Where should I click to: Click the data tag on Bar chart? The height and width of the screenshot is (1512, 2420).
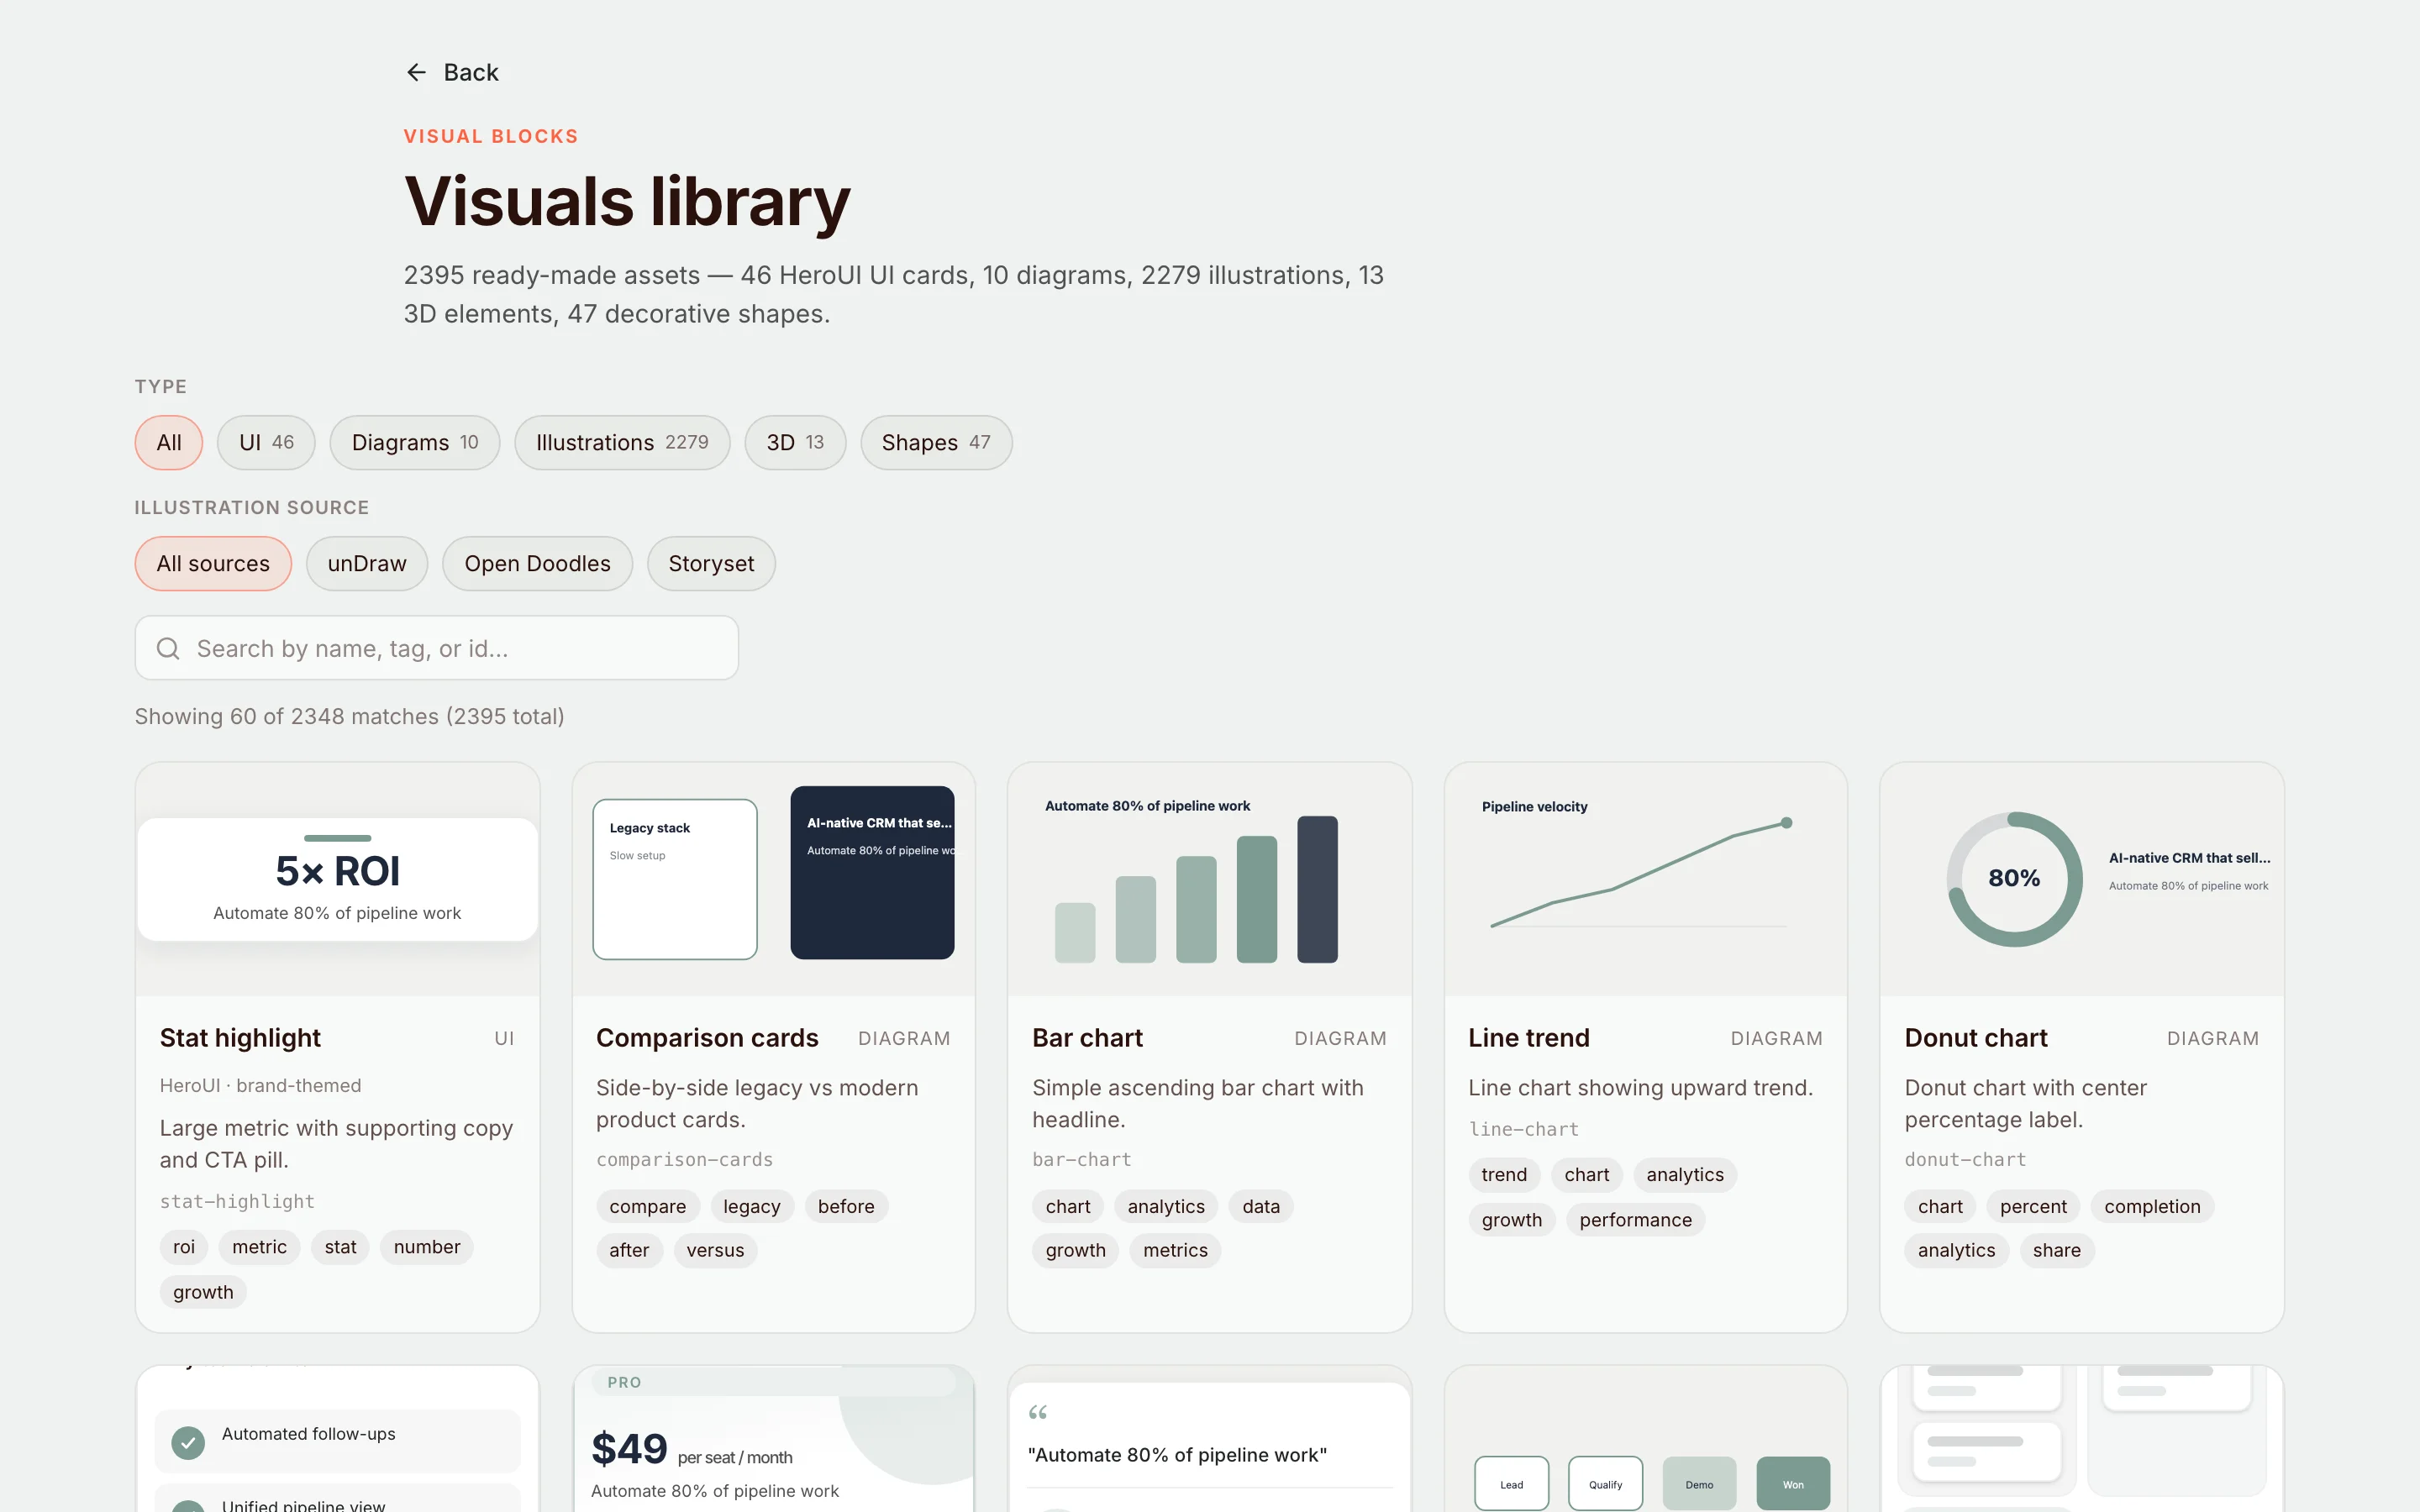point(1261,1206)
